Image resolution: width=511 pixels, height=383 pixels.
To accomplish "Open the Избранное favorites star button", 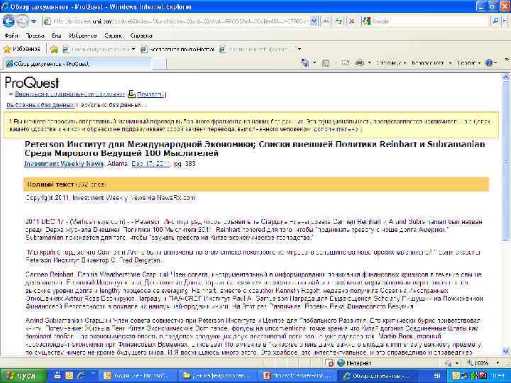I will coord(21,49).
